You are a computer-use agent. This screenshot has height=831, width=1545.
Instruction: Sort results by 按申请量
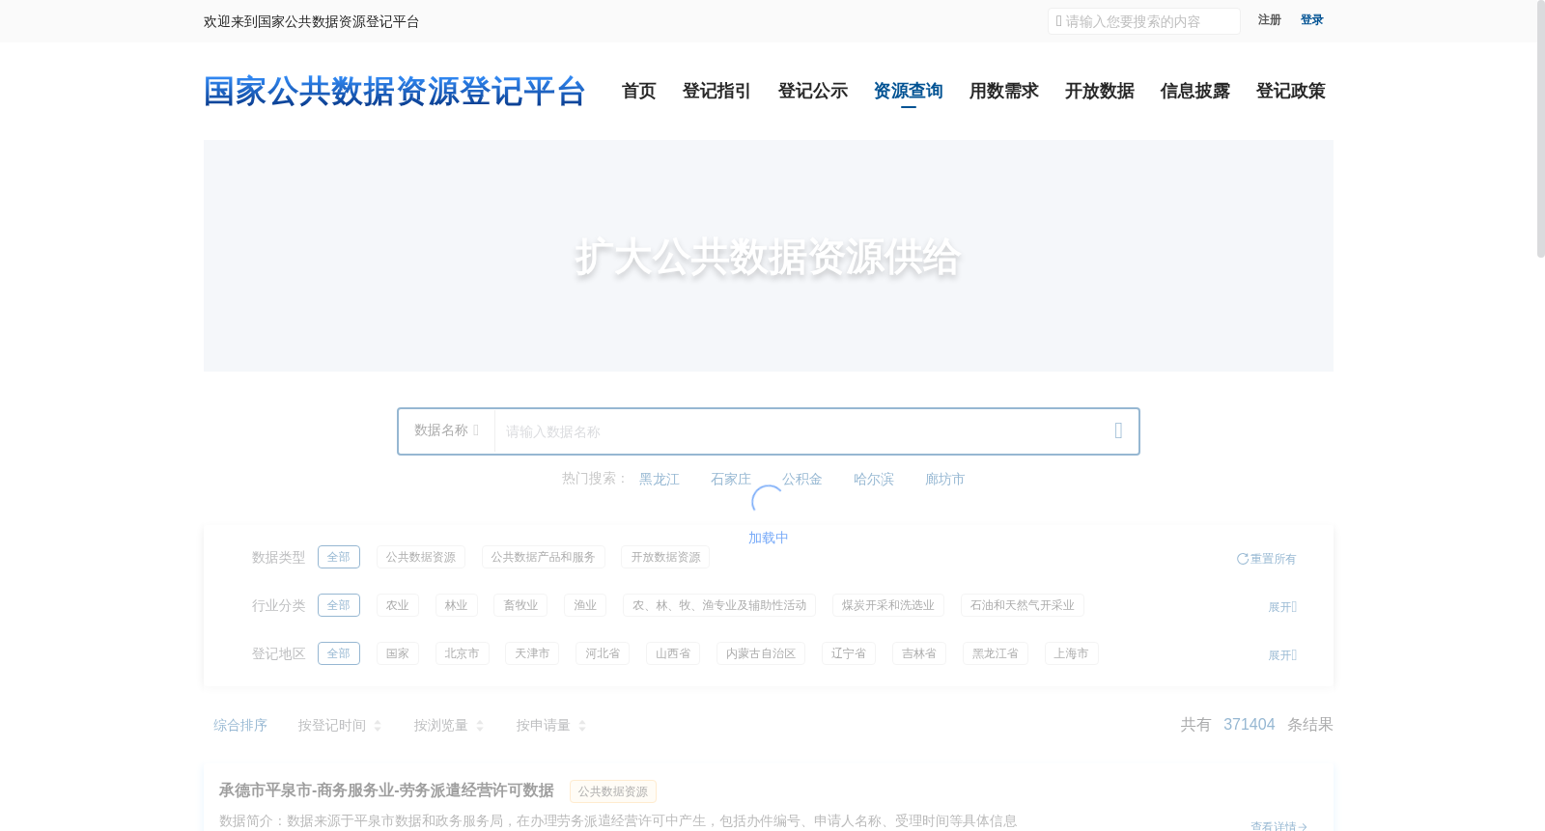click(x=551, y=725)
